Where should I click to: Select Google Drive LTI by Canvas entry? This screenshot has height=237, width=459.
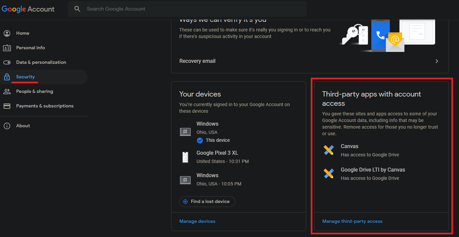point(381,174)
